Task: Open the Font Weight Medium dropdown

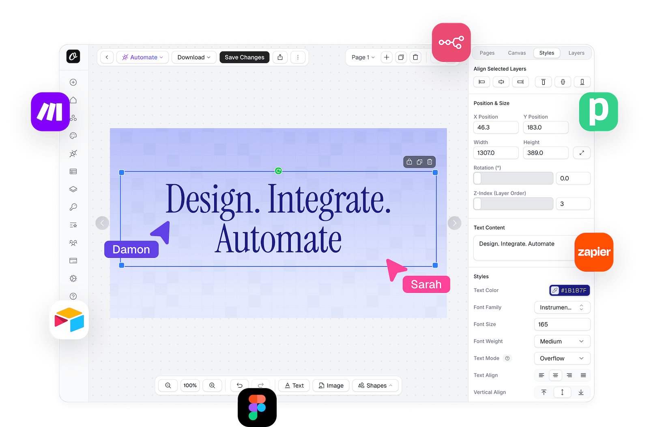Action: pyautogui.click(x=562, y=341)
